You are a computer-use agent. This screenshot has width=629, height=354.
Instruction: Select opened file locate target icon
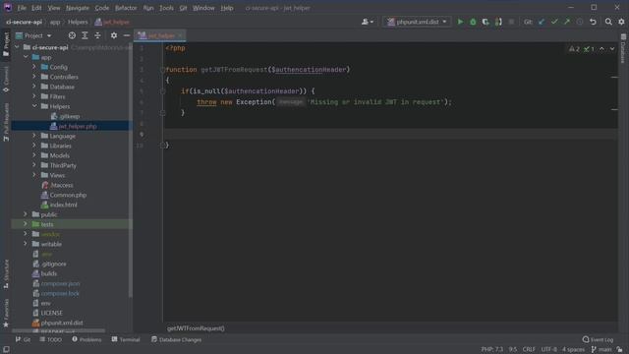click(72, 35)
